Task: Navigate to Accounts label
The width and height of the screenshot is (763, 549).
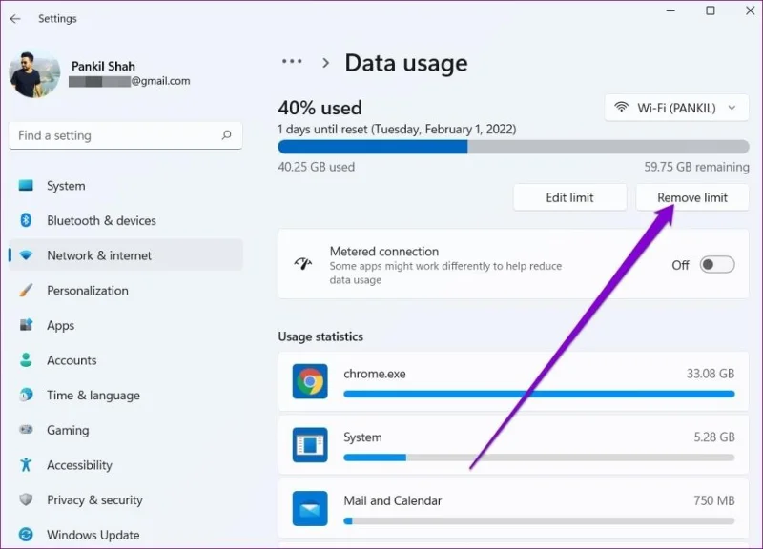Action: coord(72,360)
